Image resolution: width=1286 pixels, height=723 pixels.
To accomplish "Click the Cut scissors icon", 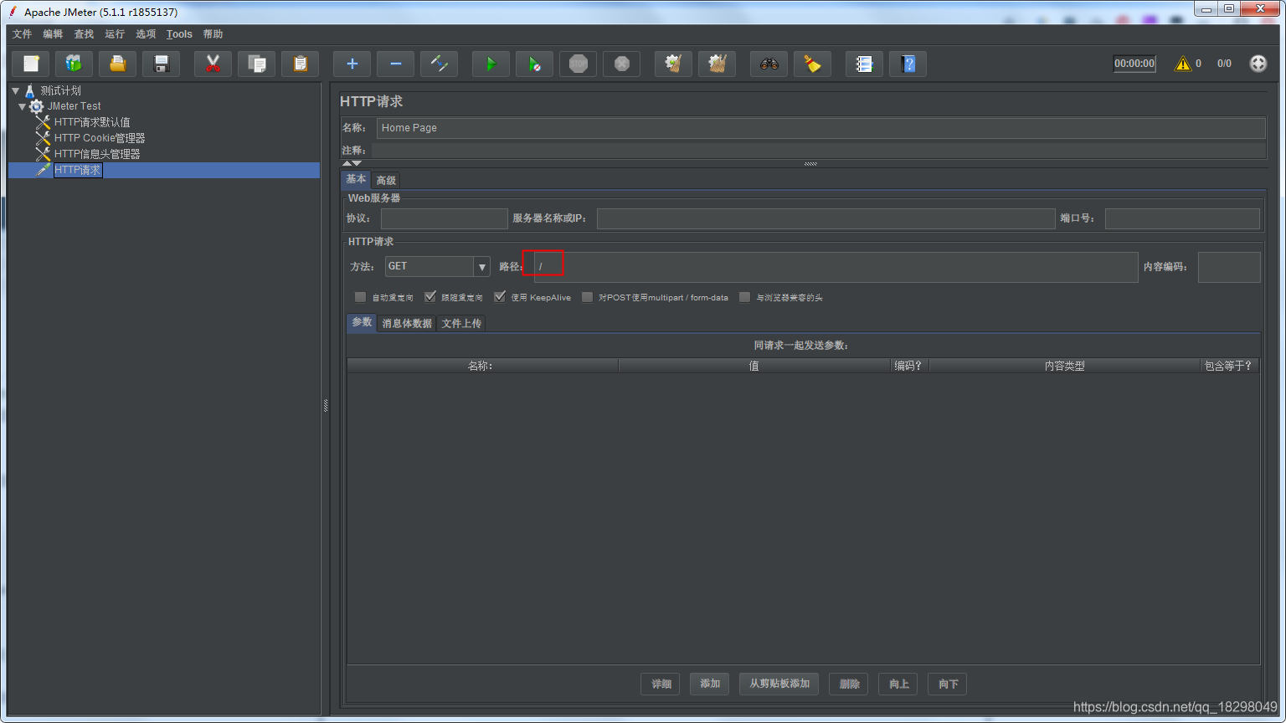I will 213,64.
